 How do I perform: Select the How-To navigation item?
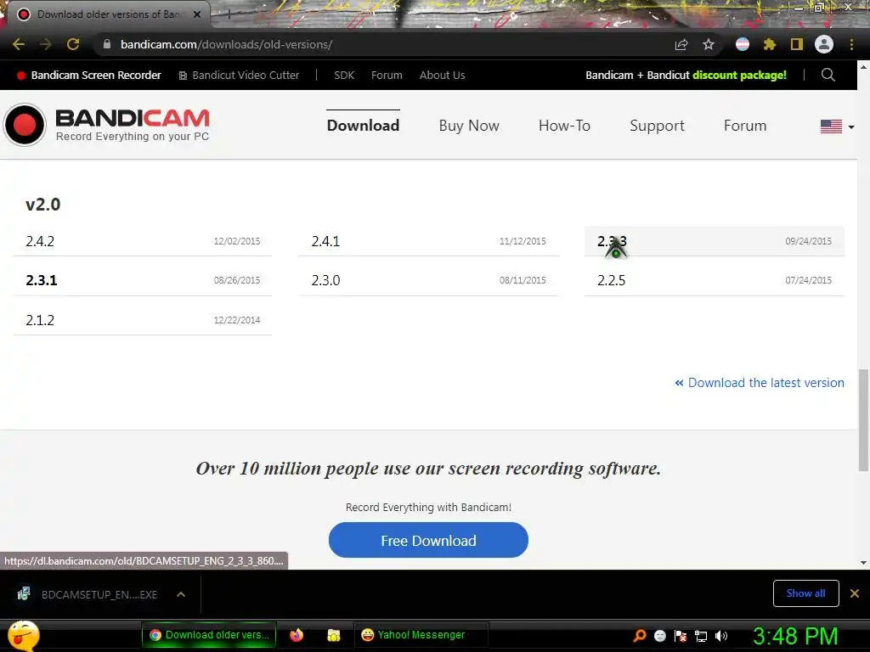(564, 126)
